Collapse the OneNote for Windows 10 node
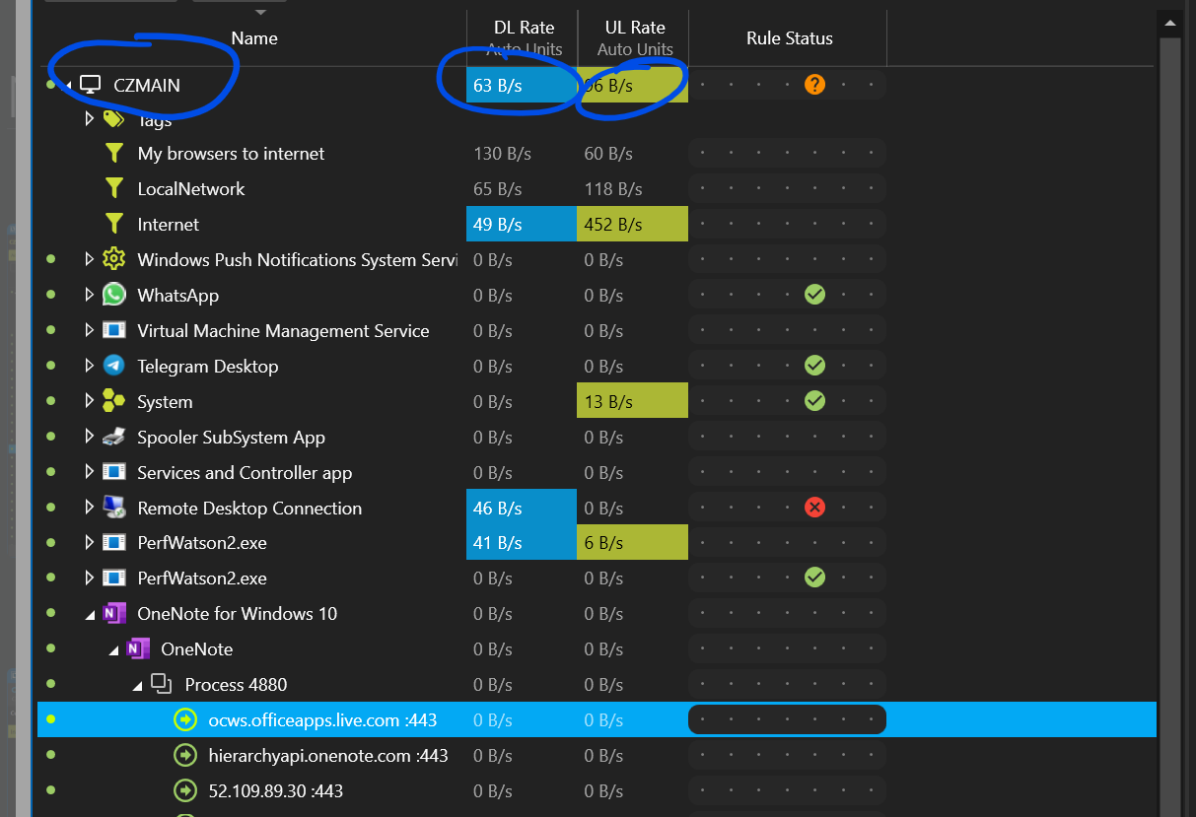Viewport: 1196px width, 817px height. (x=90, y=614)
